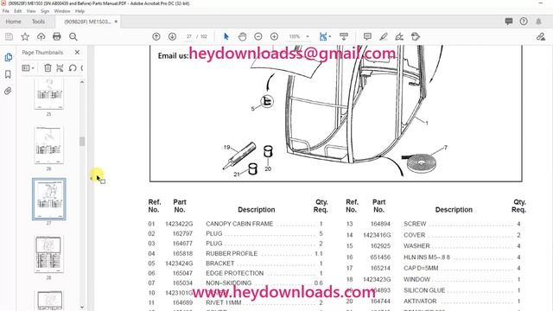Click the extract pages icon in thumbnails panel
The height and width of the screenshot is (311, 553).
(x=60, y=68)
